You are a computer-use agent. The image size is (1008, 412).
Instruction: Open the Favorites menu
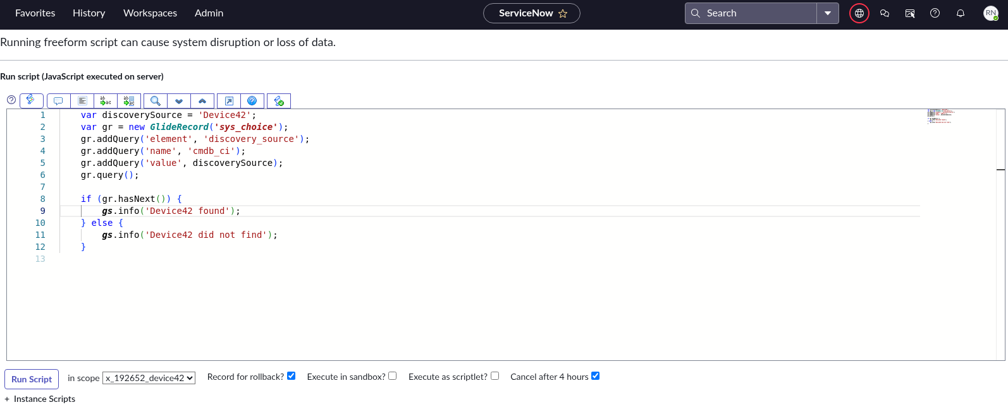pyautogui.click(x=35, y=13)
